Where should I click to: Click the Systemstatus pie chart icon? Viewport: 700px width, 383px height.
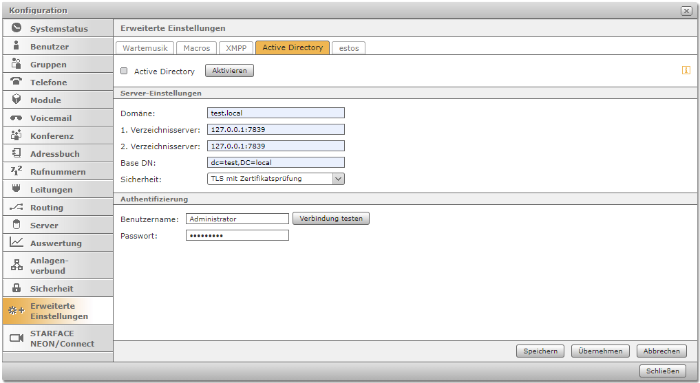(x=17, y=28)
